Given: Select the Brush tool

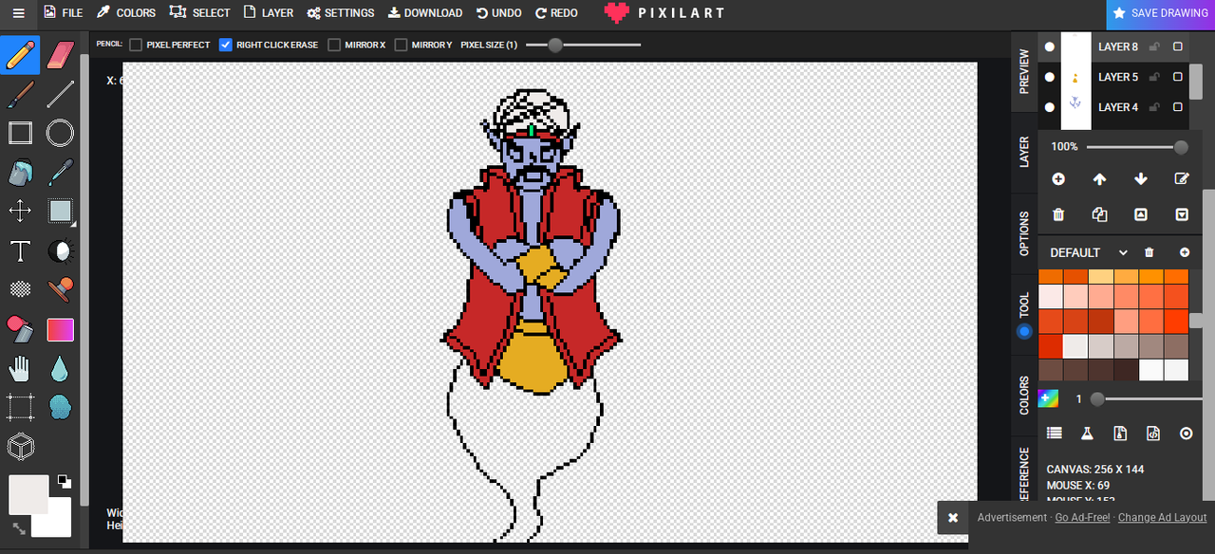Looking at the screenshot, I should 20,94.
